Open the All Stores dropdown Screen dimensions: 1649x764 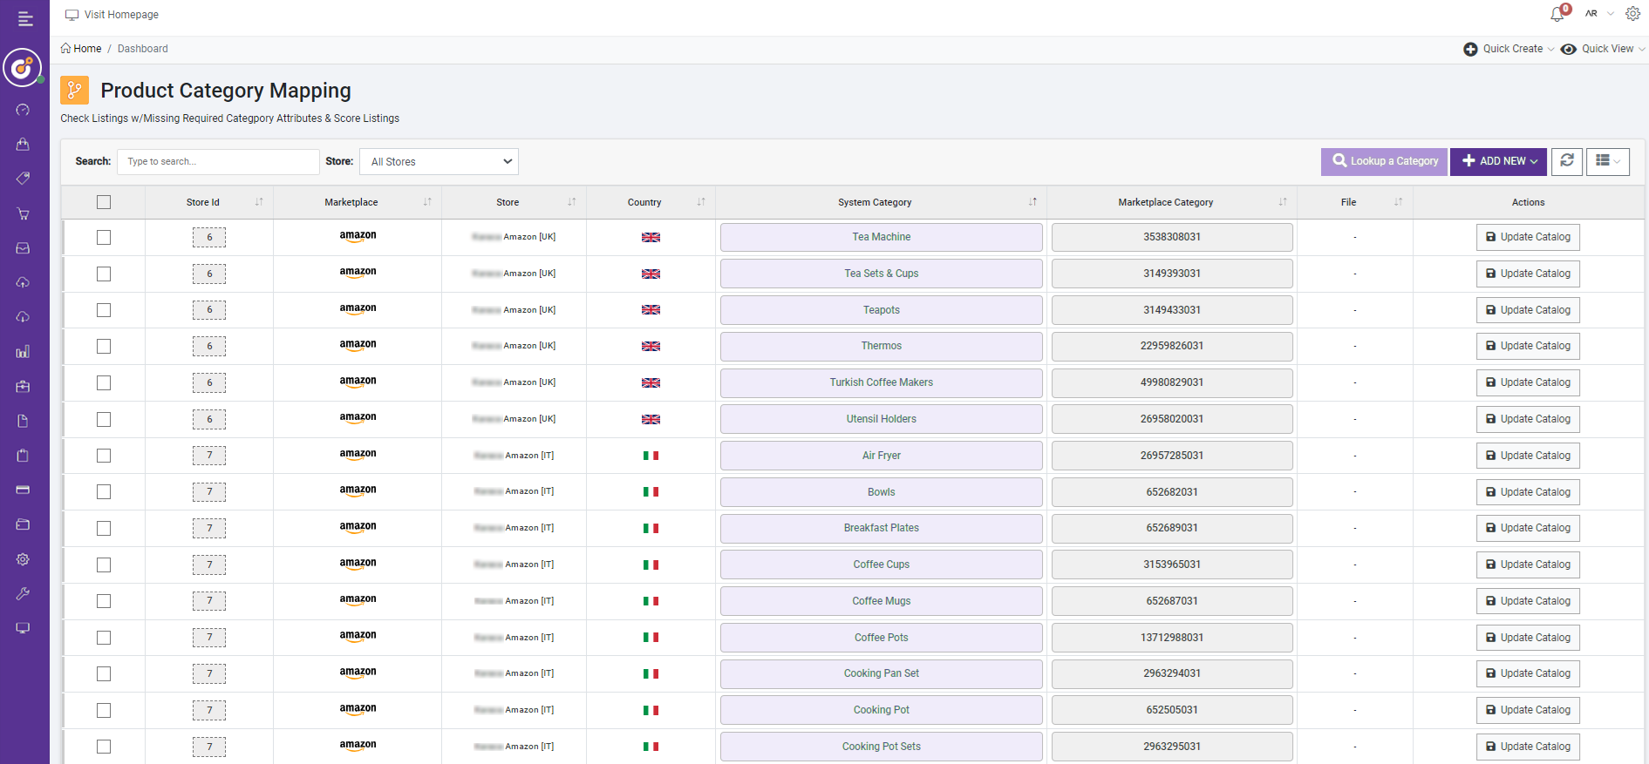coord(439,161)
